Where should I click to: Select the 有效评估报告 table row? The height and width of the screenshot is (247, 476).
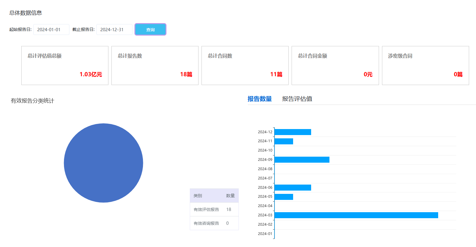pos(214,209)
